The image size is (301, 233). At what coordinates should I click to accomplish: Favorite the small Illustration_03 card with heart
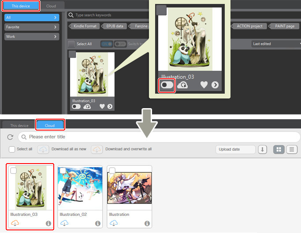point(102,106)
